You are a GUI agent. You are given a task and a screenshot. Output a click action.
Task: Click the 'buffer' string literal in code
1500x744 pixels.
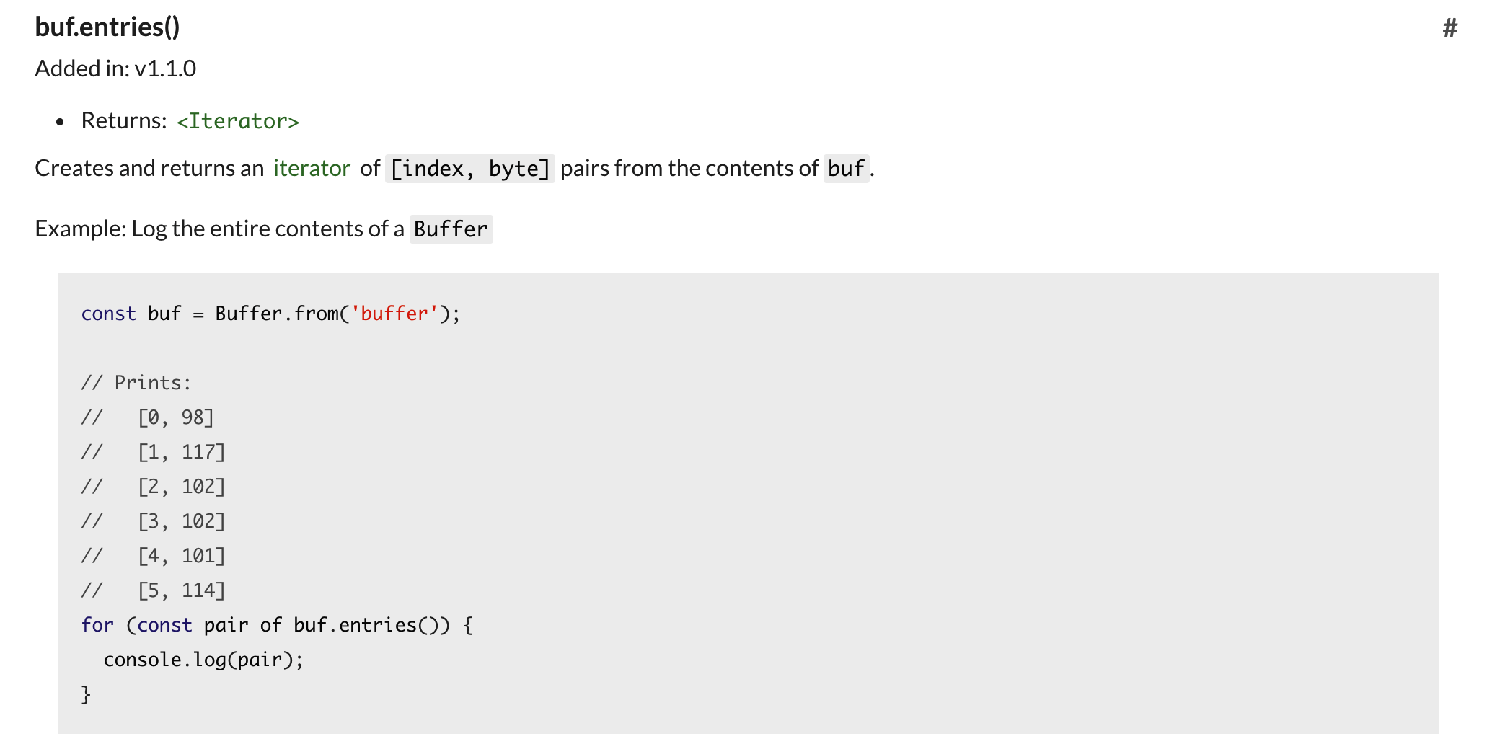[394, 314]
